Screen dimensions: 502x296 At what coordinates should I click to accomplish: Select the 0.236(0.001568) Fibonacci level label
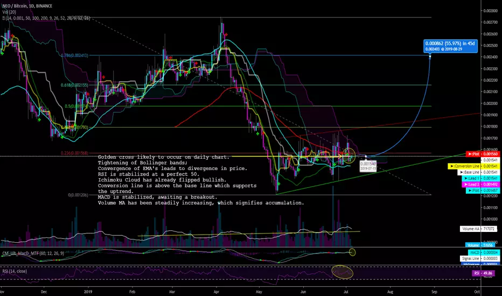74,153
